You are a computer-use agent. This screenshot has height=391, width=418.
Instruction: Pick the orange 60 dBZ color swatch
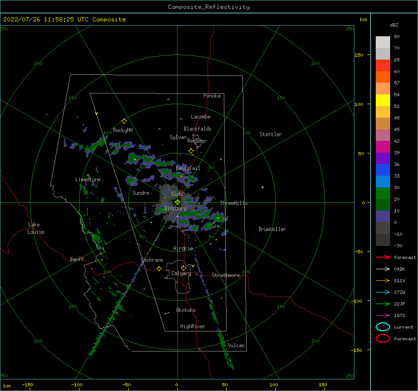click(383, 77)
